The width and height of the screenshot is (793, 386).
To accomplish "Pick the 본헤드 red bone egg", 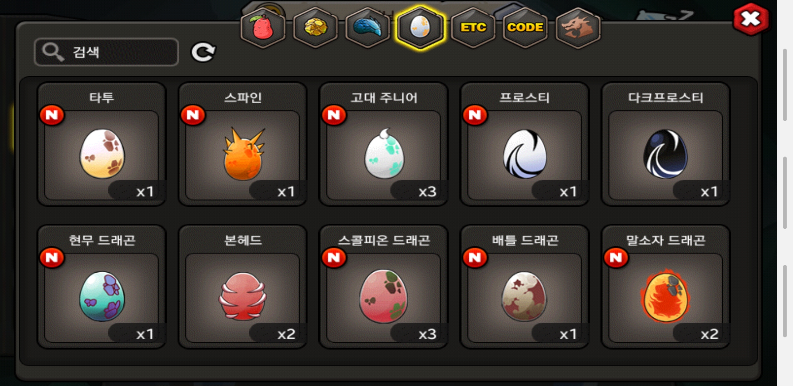I will point(243,287).
